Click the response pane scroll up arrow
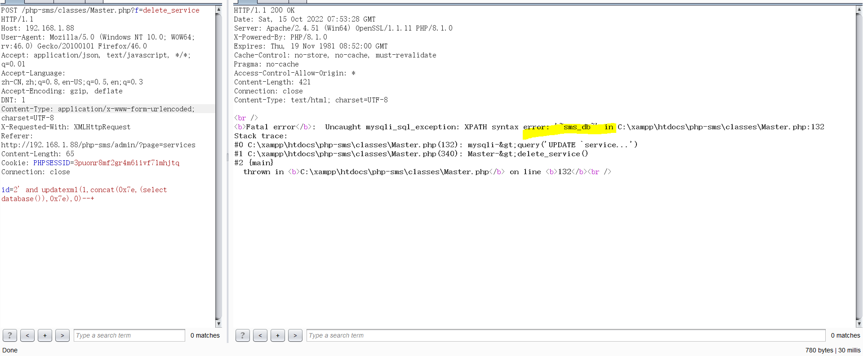This screenshot has width=863, height=356. [x=859, y=9]
